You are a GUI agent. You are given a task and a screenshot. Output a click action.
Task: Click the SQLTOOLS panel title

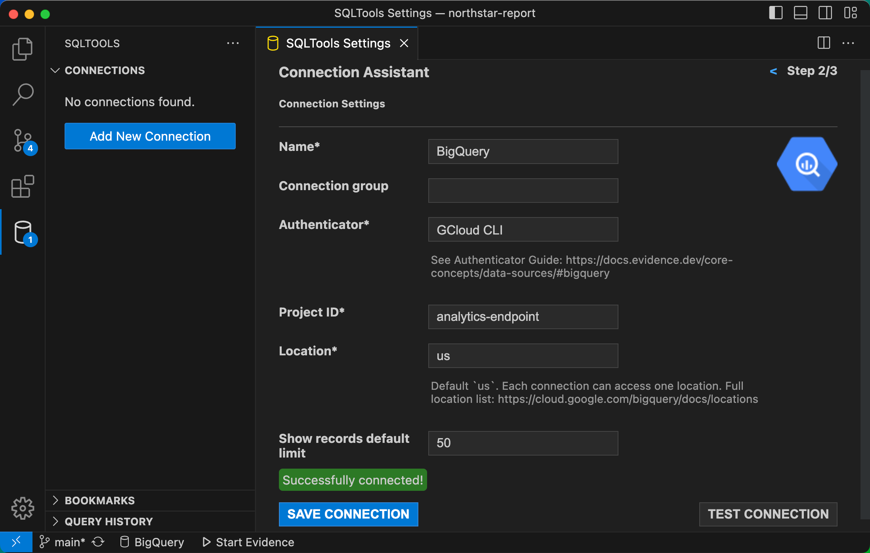point(92,44)
